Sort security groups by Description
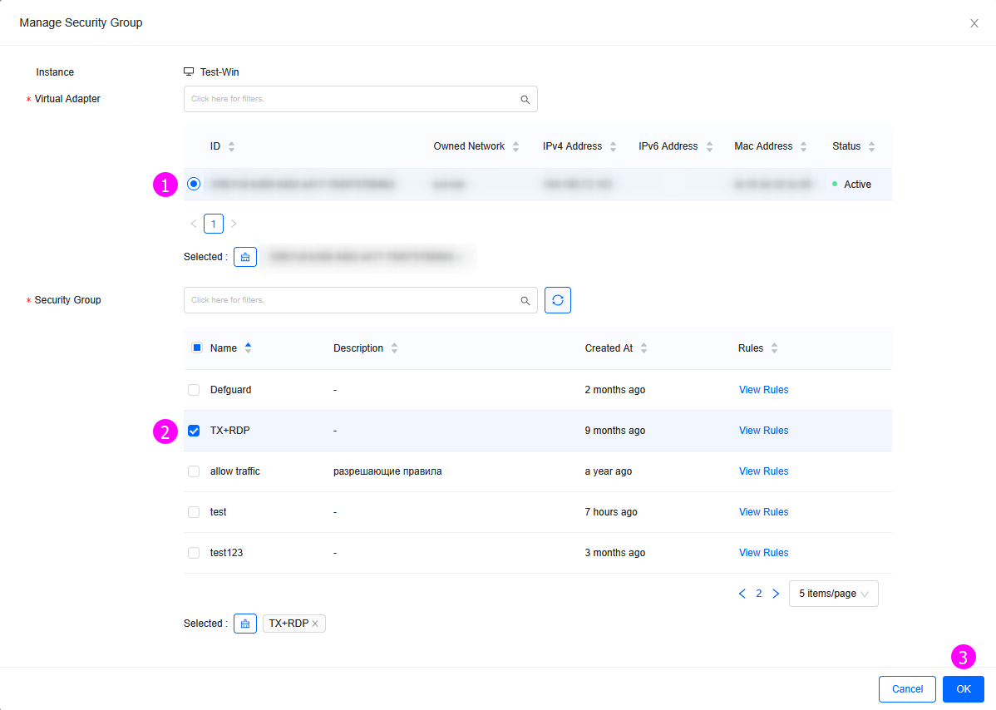Image resolution: width=996 pixels, height=710 pixels. coord(394,348)
